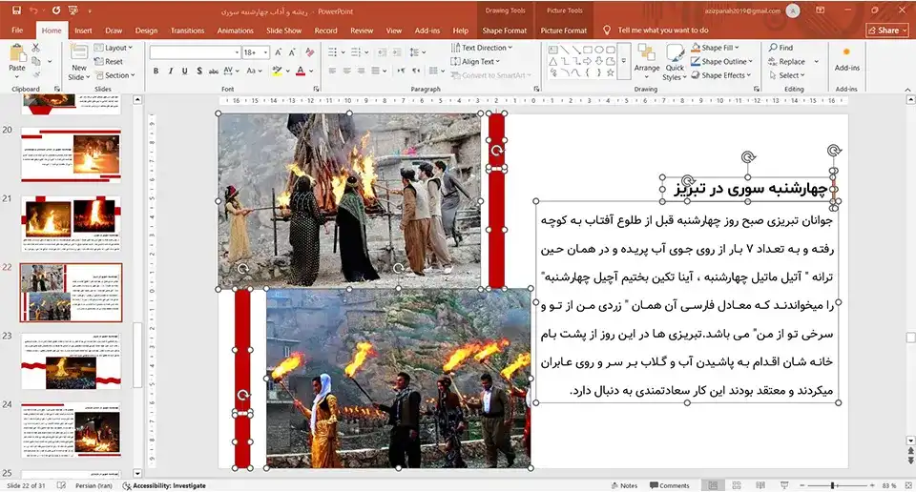Expand the Align Text dropdown
Screen dimensions: 916x492
tap(475, 61)
